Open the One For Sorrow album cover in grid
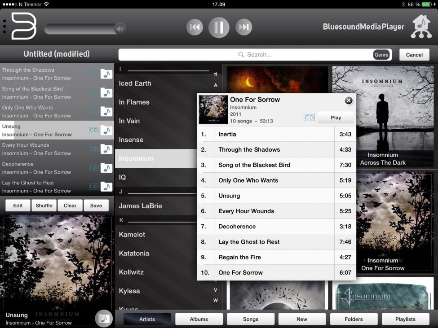 (x=395, y=222)
